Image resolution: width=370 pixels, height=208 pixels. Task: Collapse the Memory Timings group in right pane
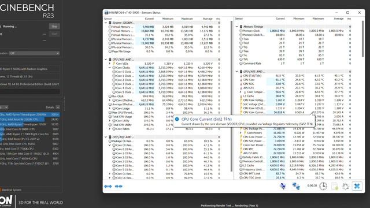(236, 27)
